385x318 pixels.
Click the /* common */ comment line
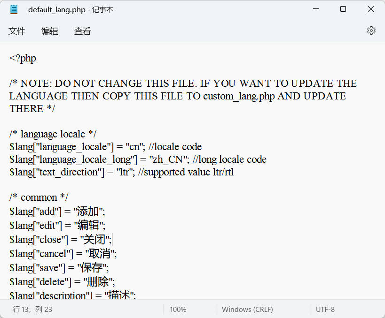pyautogui.click(x=39, y=197)
